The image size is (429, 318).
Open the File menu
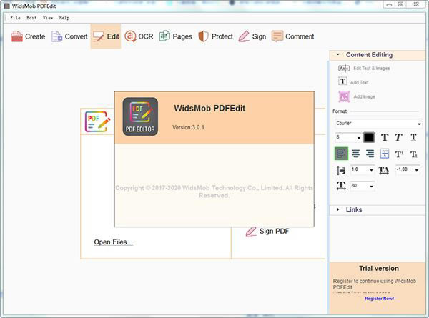tap(15, 17)
